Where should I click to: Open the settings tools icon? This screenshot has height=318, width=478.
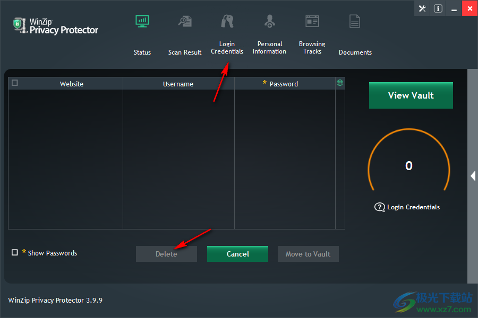coord(422,8)
